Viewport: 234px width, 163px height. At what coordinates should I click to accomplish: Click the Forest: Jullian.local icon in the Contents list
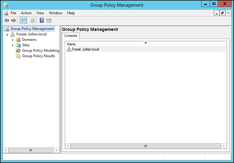coord(69,49)
